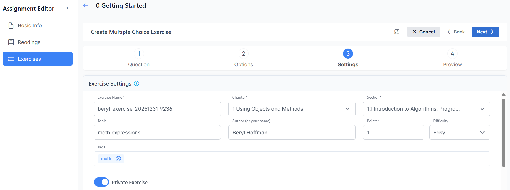The image size is (510, 190).
Task: Open the Difficulty dropdown set to Easy
Action: (x=459, y=133)
